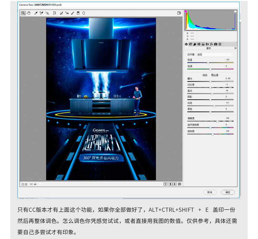258x239 pixels.
Task: Open the Detail panel tab
Action: [x=195, y=44]
